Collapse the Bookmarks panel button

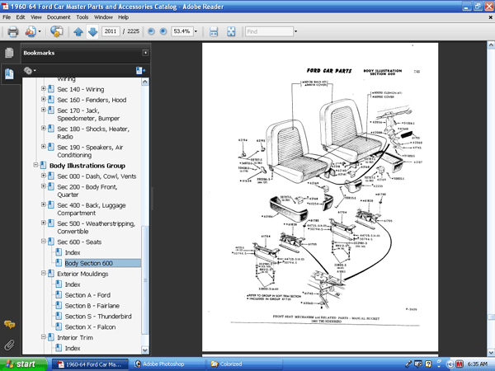[145, 53]
